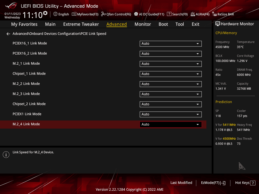Click the Cooler score 157 pts
This screenshot has height=194, width=259.
242,116
